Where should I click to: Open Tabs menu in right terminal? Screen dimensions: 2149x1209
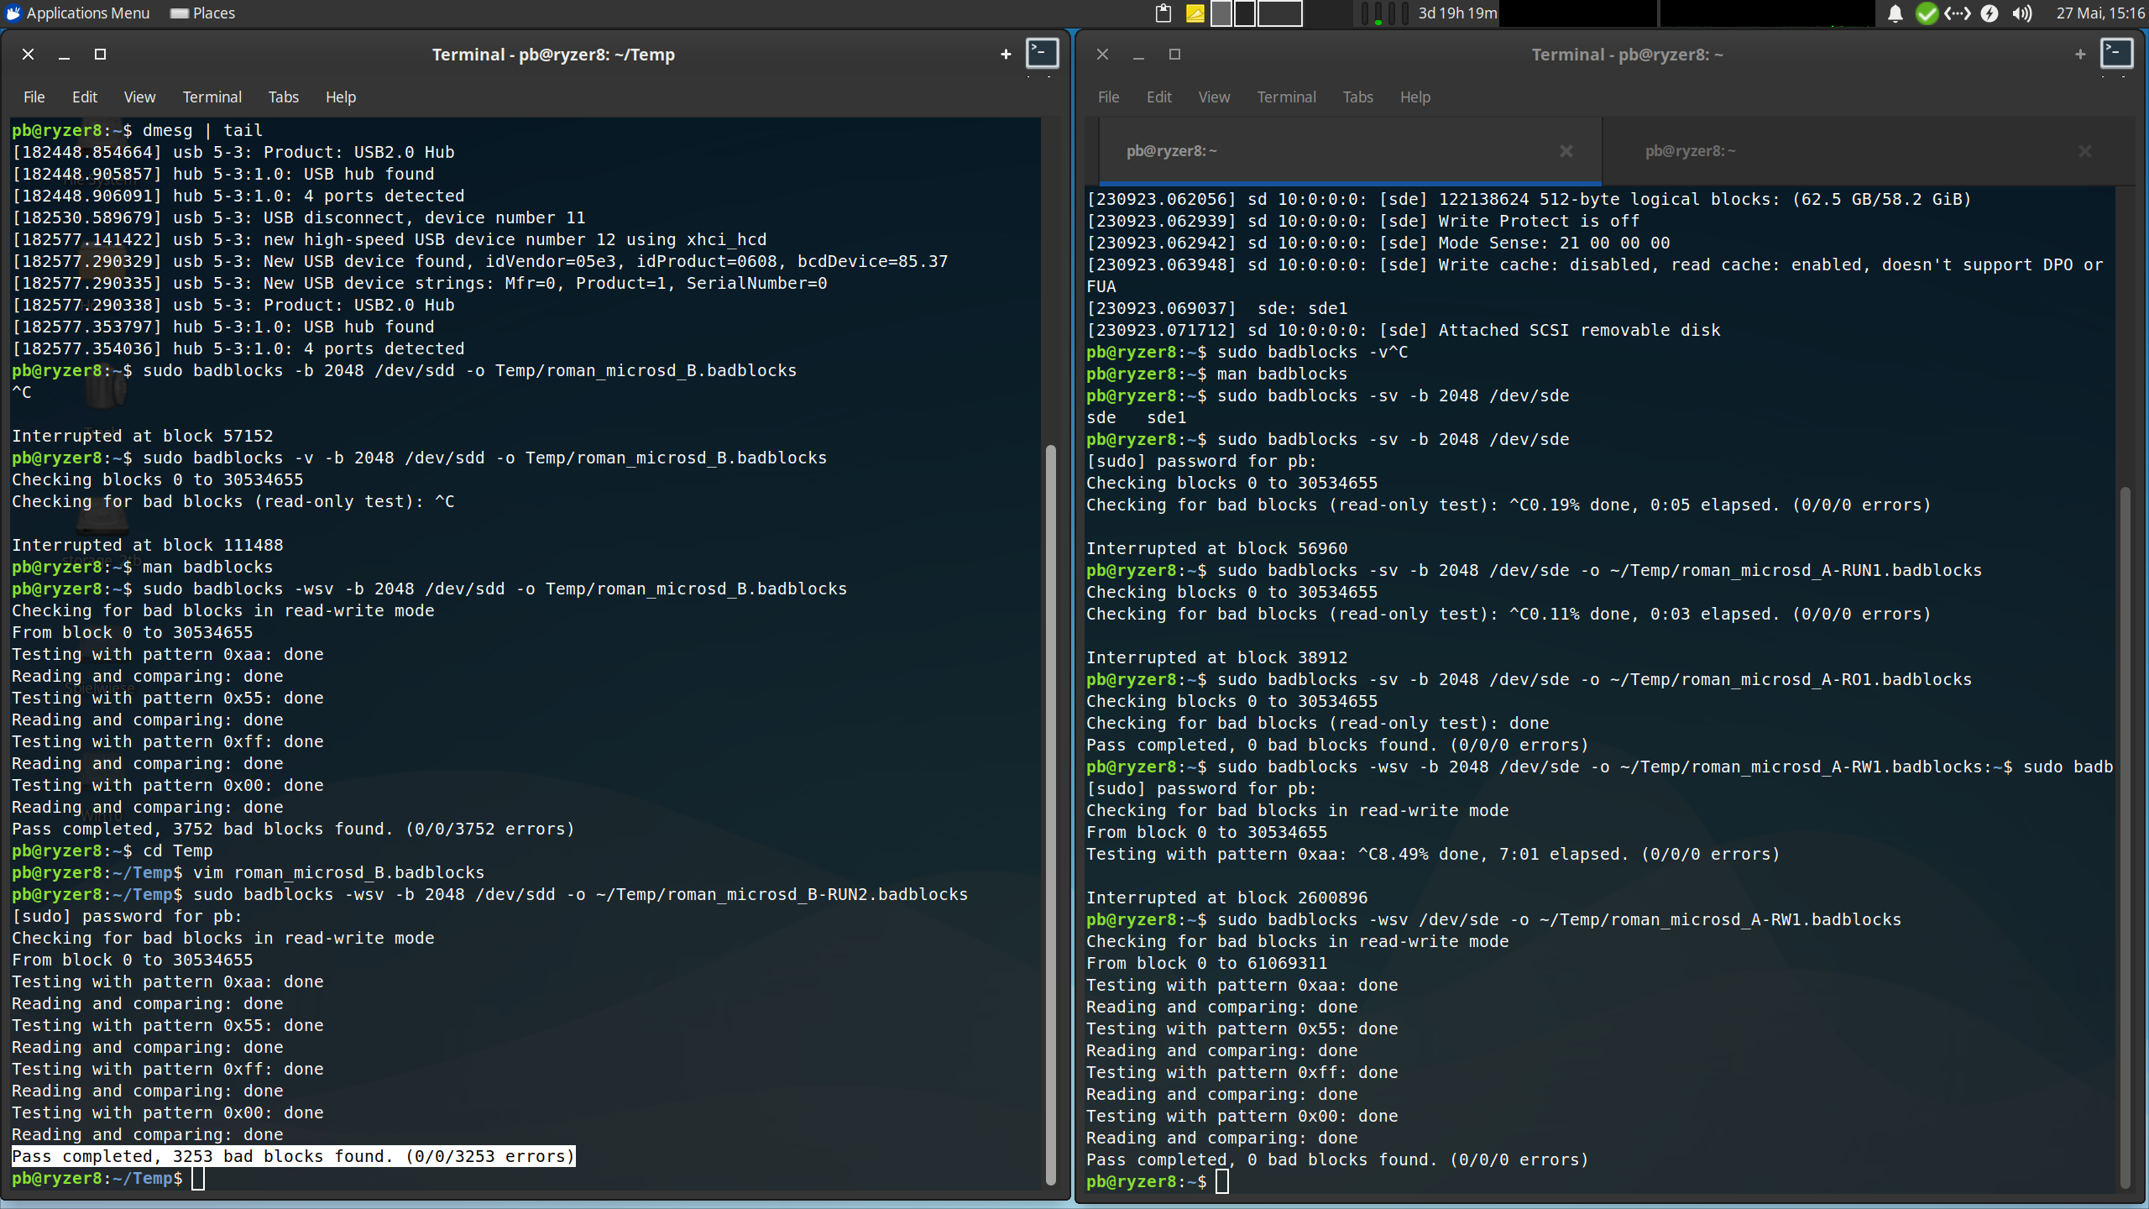[1357, 97]
